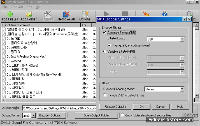
Task: Select file '01 돌아와요 부산항에'
Action: pyautogui.click(x=22, y=43)
